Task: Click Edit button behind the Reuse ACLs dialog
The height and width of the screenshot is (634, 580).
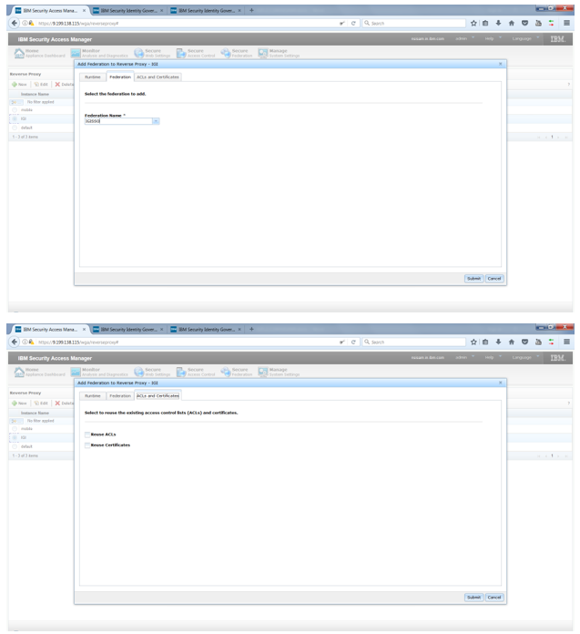Action: click(x=41, y=404)
